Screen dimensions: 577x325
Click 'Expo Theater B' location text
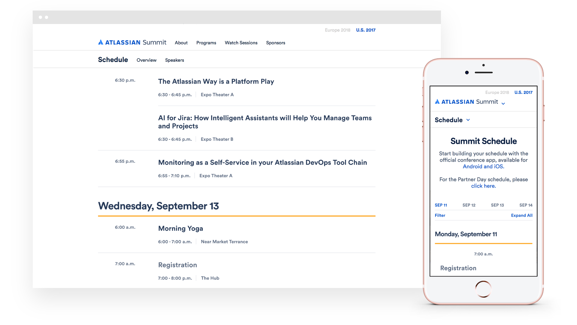[217, 139]
